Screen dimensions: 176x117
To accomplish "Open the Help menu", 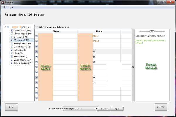I will click(11, 7).
